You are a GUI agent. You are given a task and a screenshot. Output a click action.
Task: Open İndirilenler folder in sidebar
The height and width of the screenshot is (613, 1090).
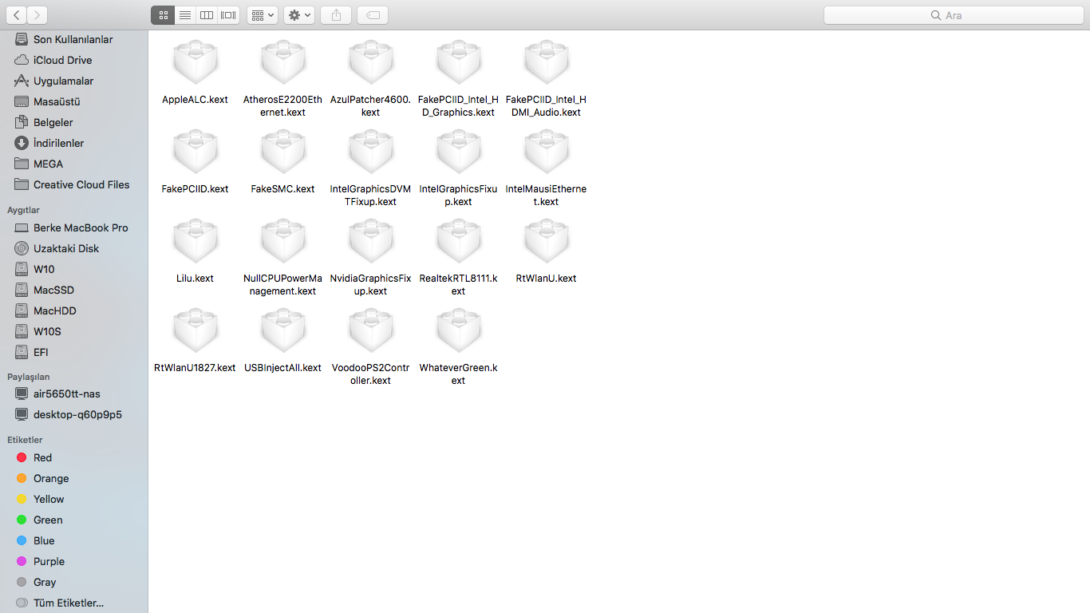(58, 143)
